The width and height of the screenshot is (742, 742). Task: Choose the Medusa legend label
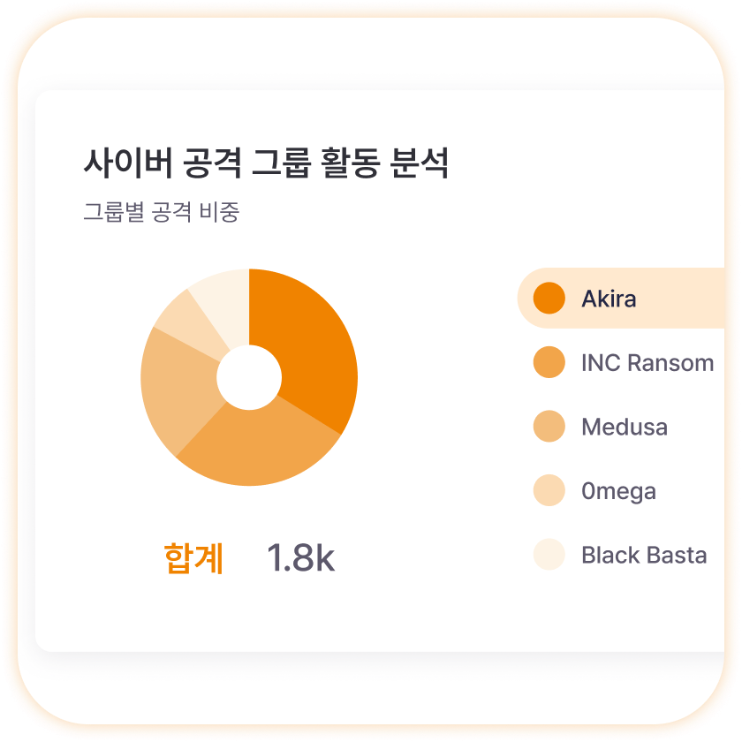point(625,428)
